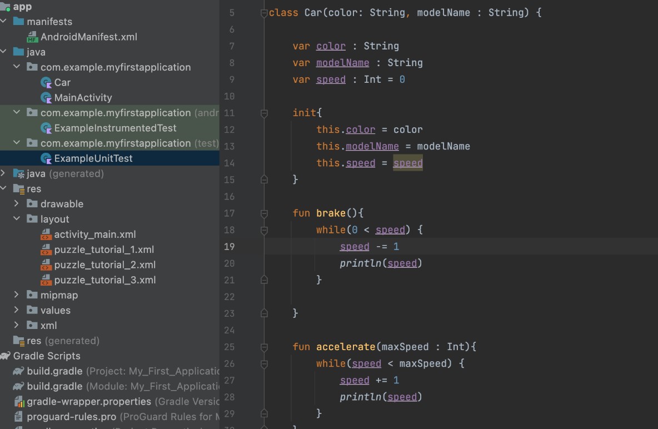Screen dimensions: 658x429
Task: Click the gradle-wrapper.properties file icon
Action: click(19, 402)
